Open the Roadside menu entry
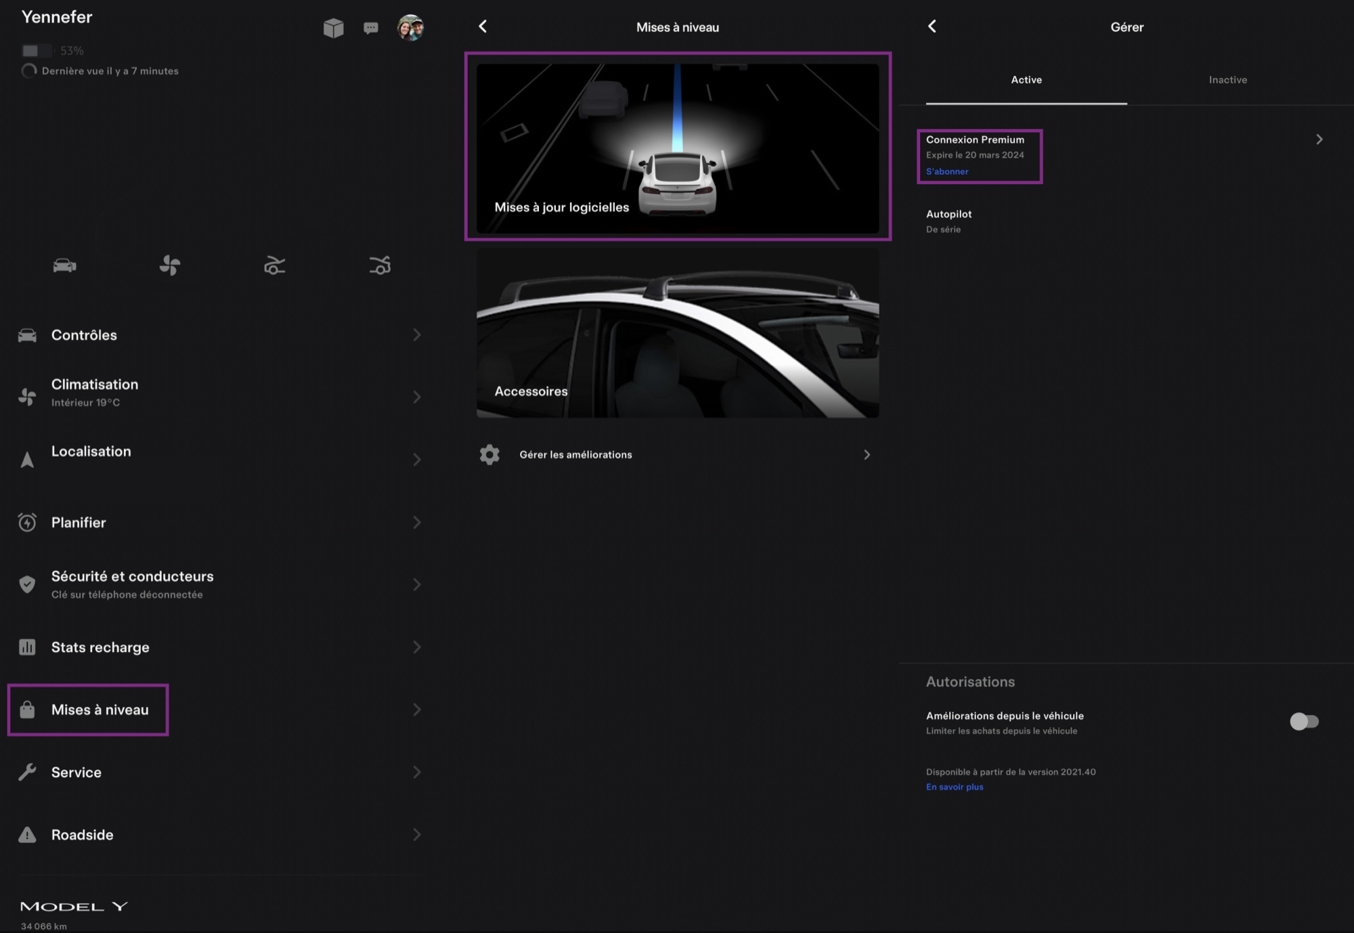1354x933 pixels. click(220, 835)
